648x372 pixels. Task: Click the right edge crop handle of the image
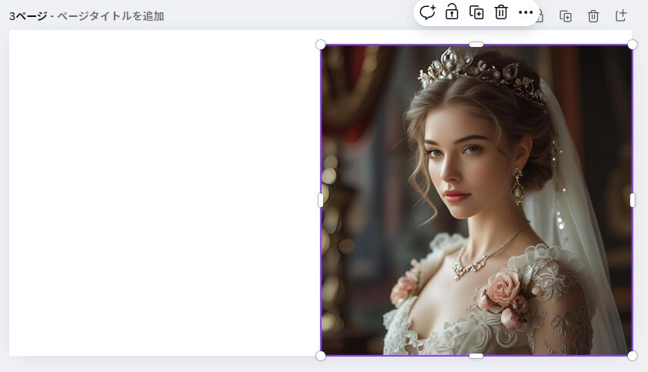(633, 200)
